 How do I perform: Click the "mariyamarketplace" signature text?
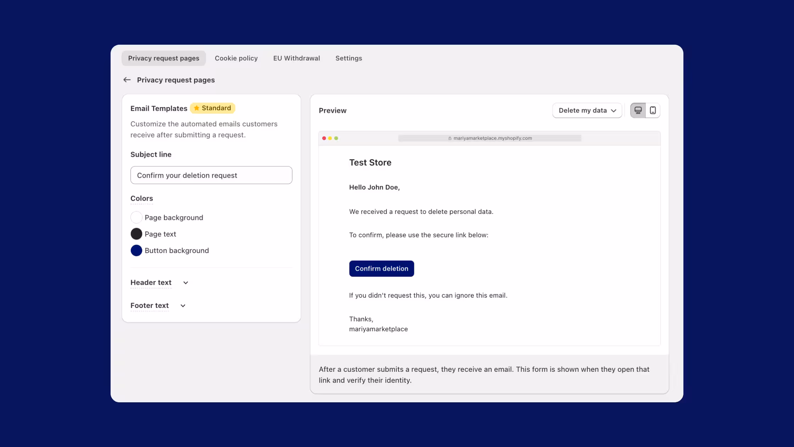coord(378,329)
